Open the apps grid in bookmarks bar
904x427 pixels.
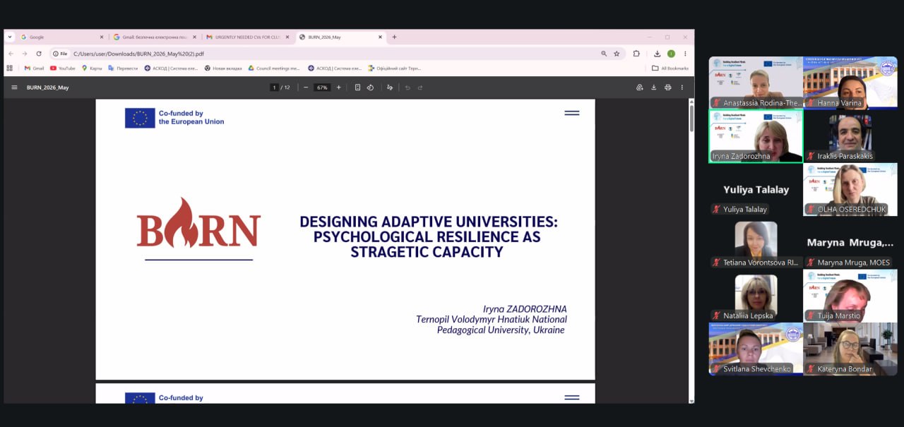click(10, 68)
